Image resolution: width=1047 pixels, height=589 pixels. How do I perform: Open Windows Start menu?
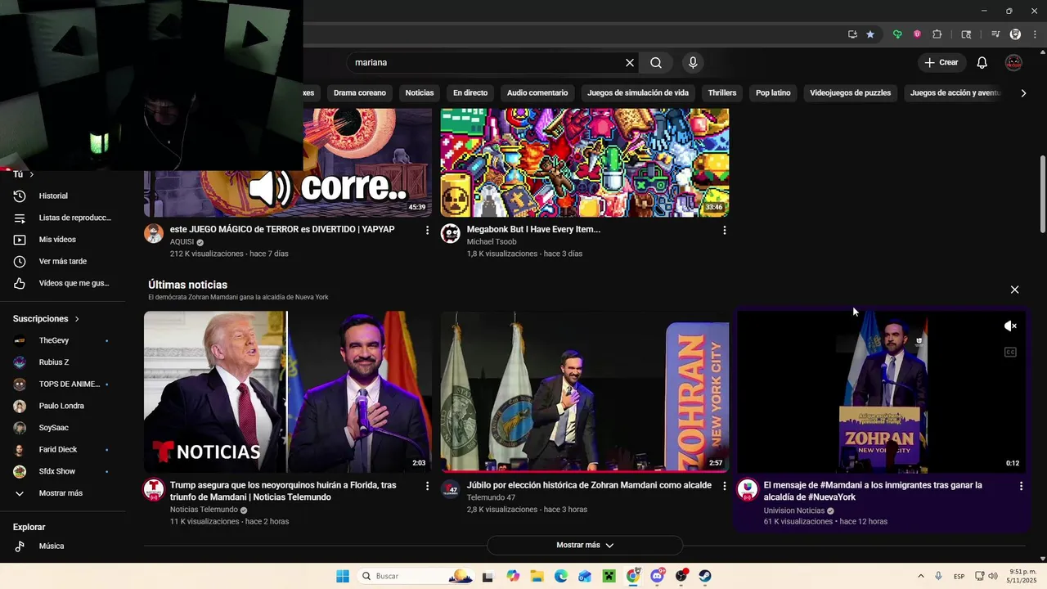click(343, 576)
